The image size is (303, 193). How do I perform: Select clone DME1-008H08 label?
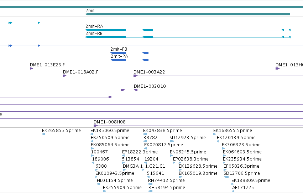(110, 122)
